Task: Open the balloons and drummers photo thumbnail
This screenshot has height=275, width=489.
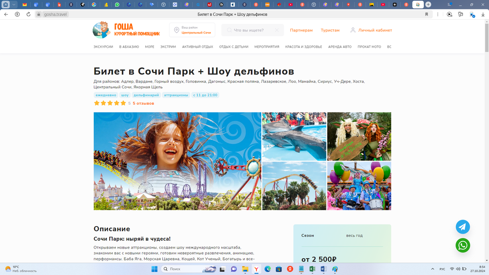Action: tap(359, 186)
